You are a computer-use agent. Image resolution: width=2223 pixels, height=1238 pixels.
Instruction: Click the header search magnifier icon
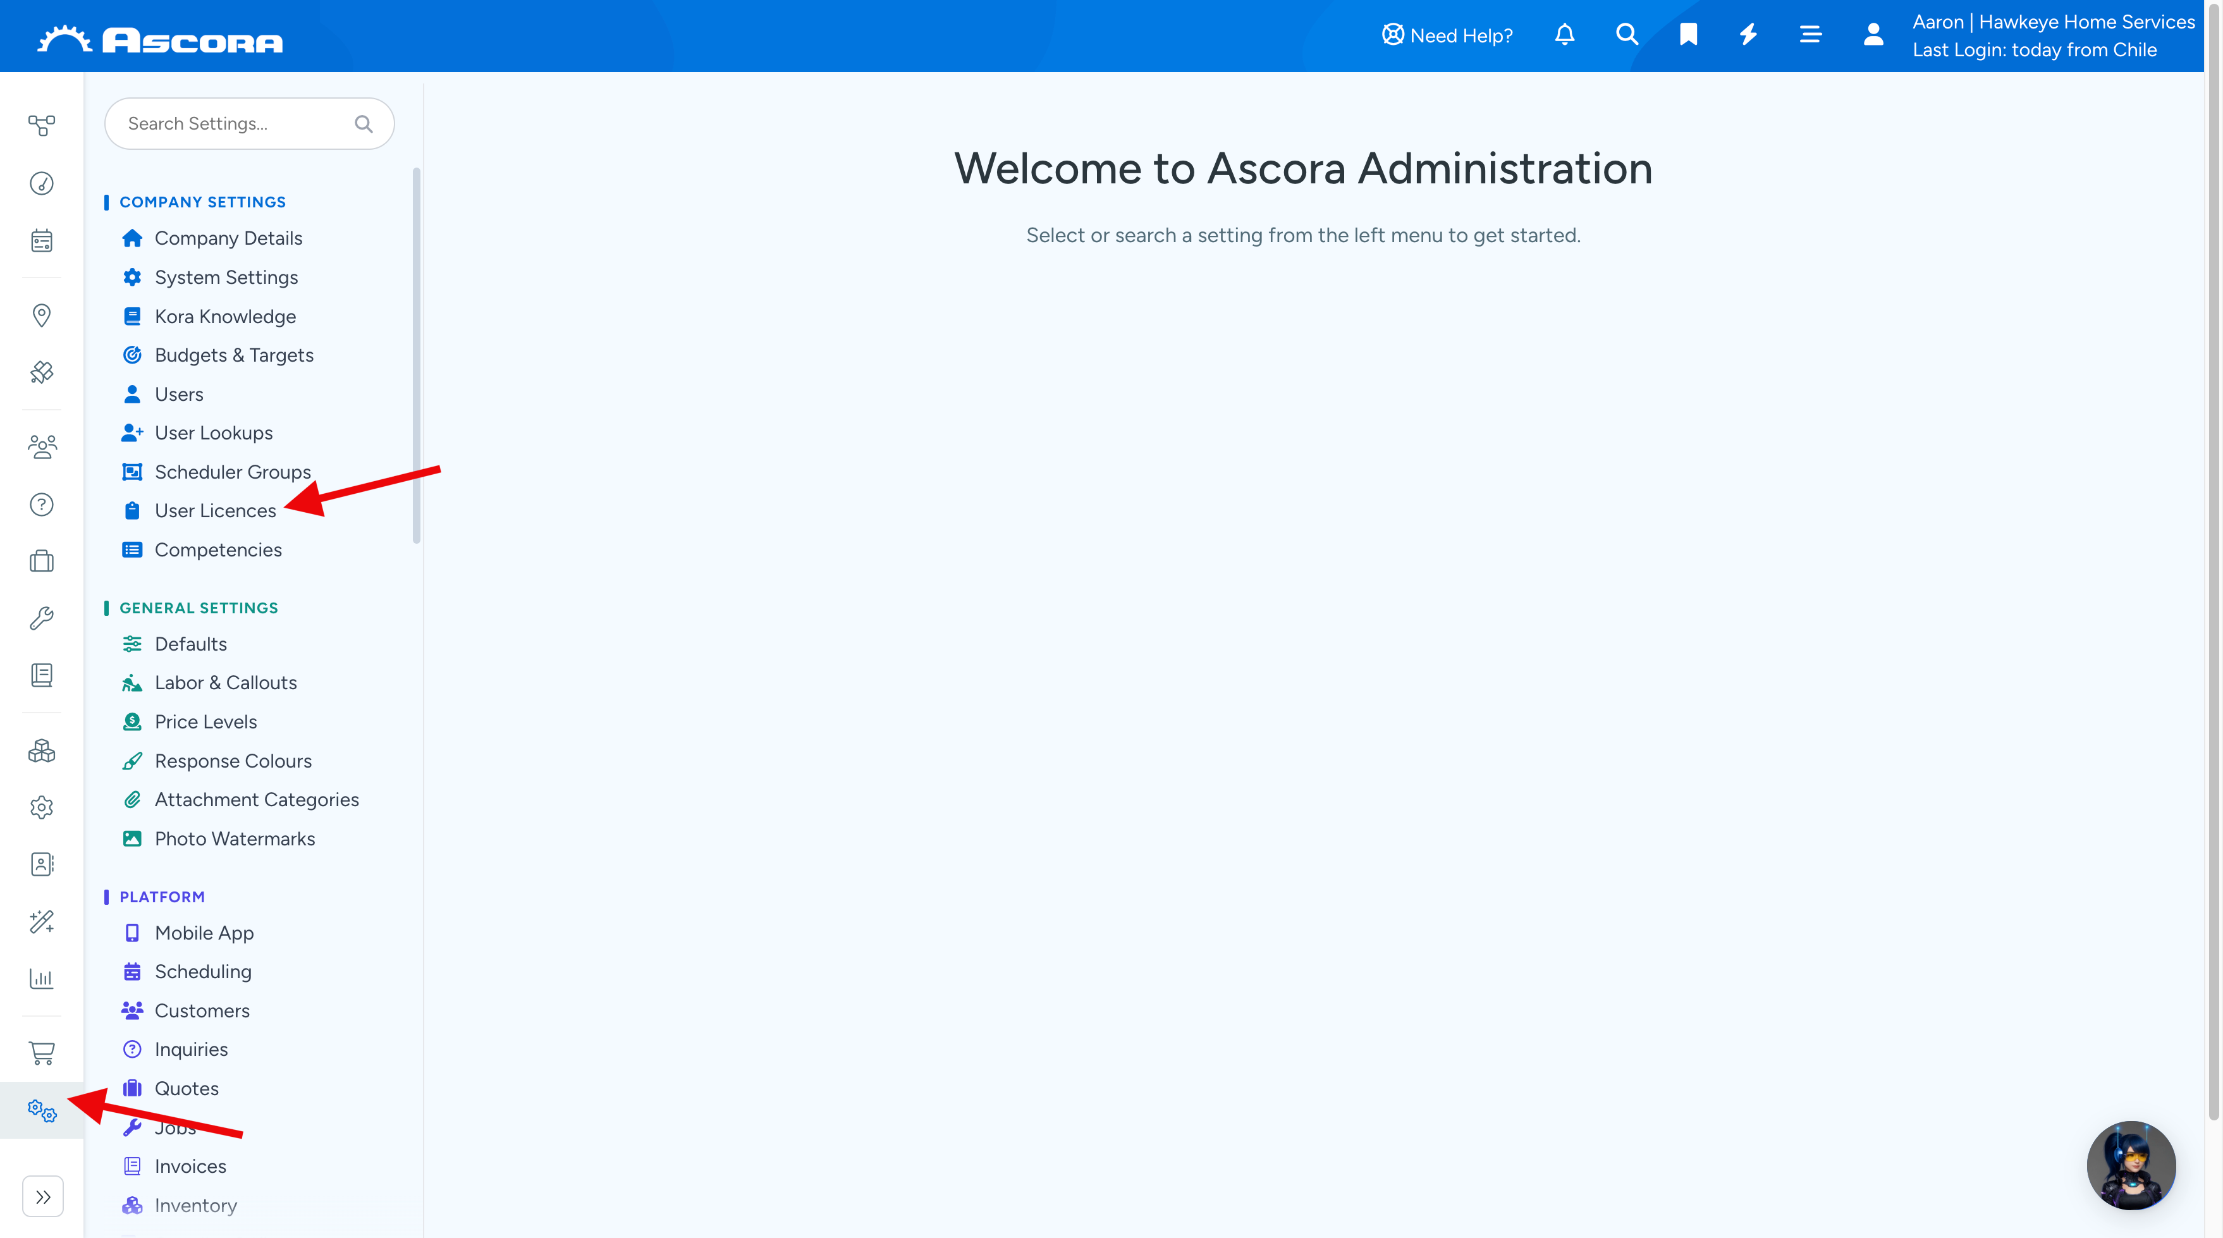1627,35
